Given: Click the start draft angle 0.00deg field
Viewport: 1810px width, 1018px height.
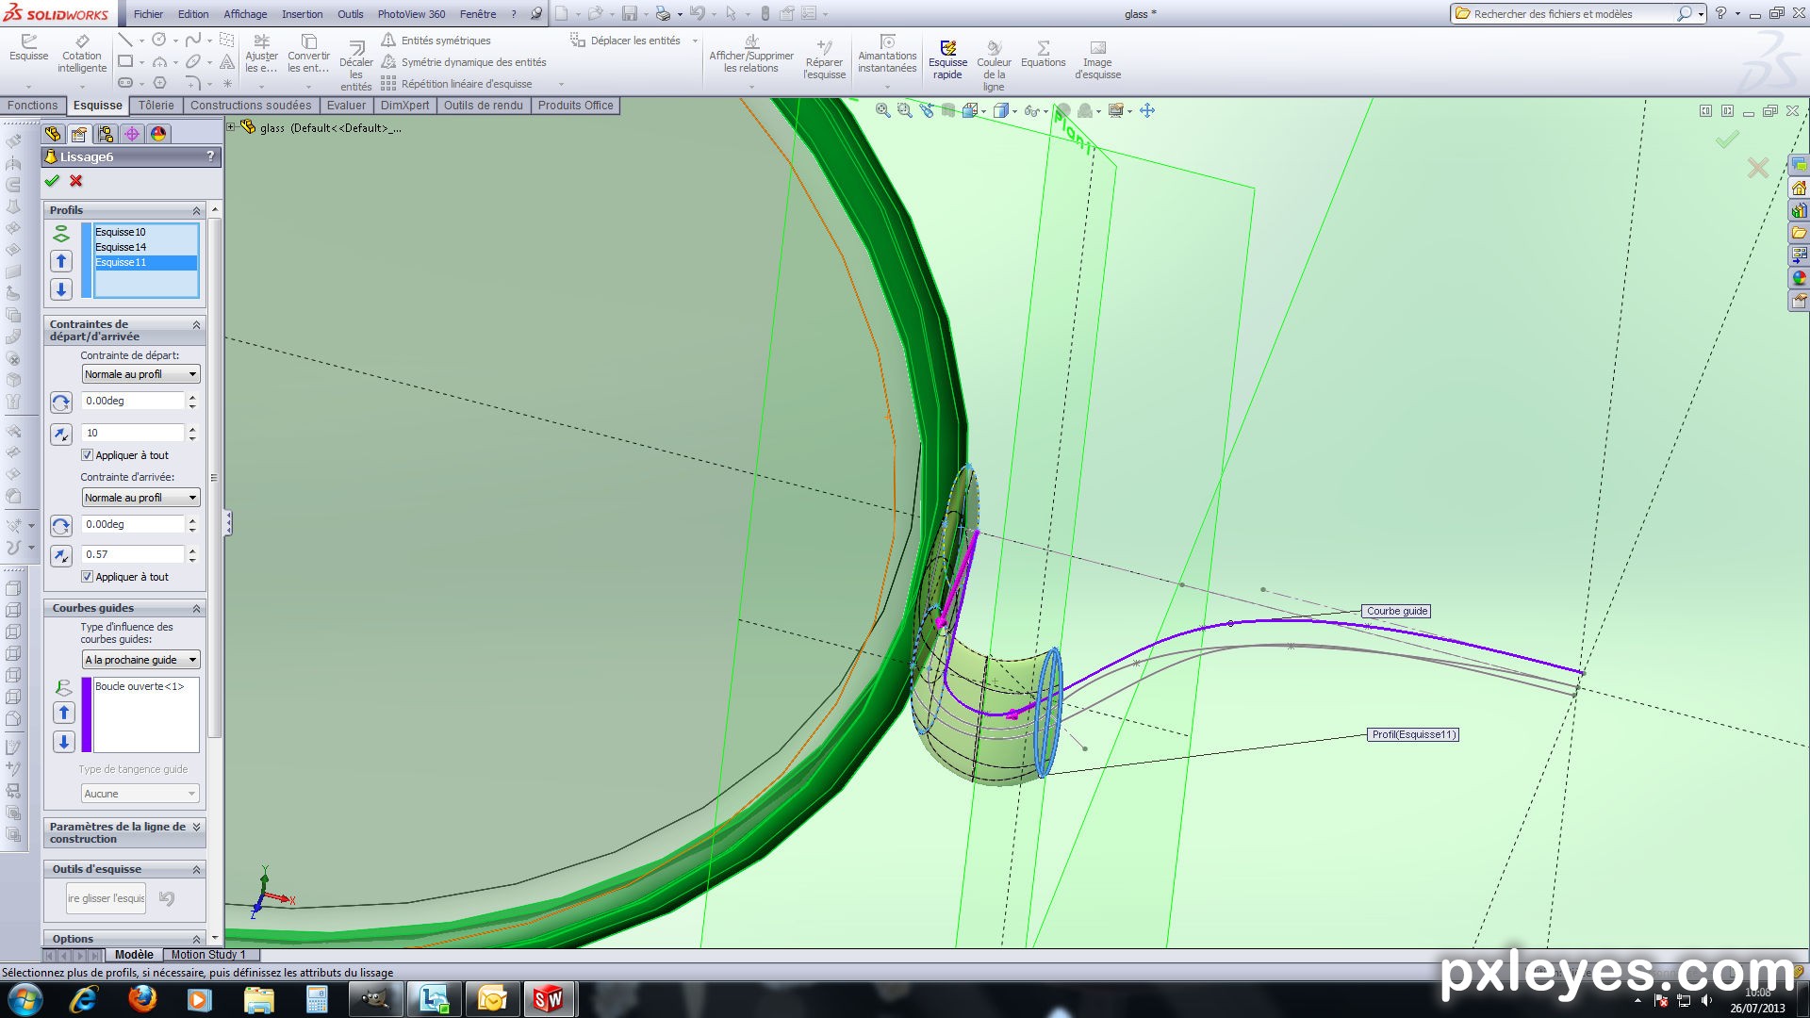Looking at the screenshot, I should pos(133,401).
